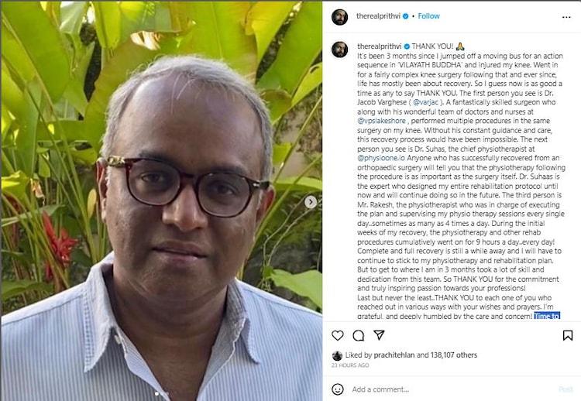Open @vpslakeshore mention link
Viewport: 581px width, 401px height.
[x=381, y=121]
